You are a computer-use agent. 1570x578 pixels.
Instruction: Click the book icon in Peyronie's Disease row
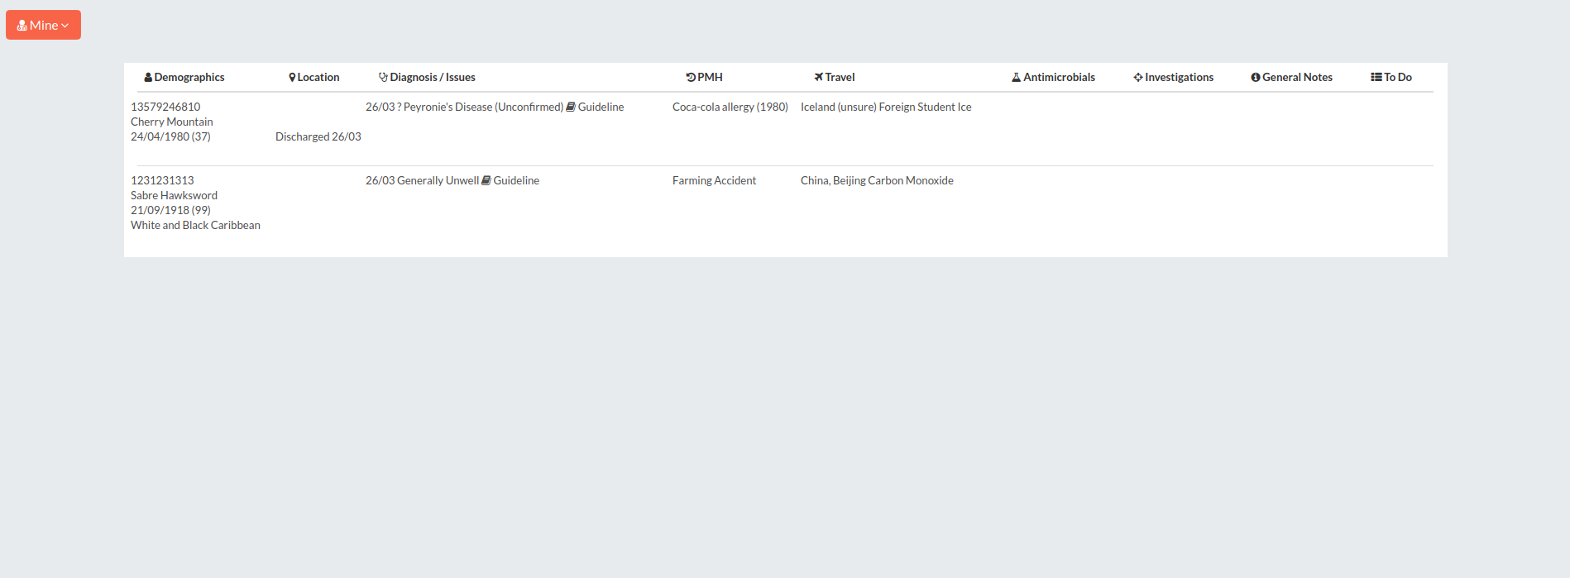click(x=571, y=107)
